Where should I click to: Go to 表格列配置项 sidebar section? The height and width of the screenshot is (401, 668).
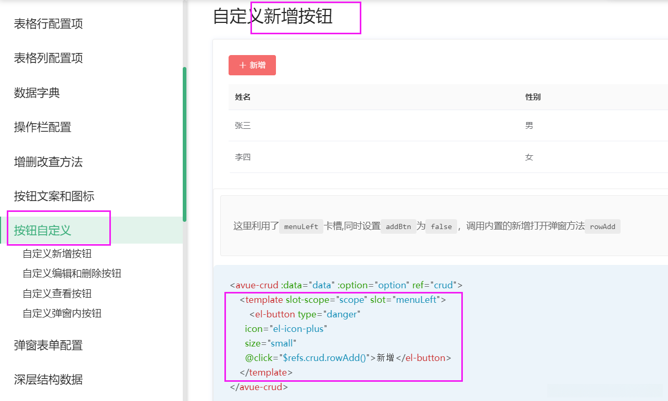pos(48,58)
